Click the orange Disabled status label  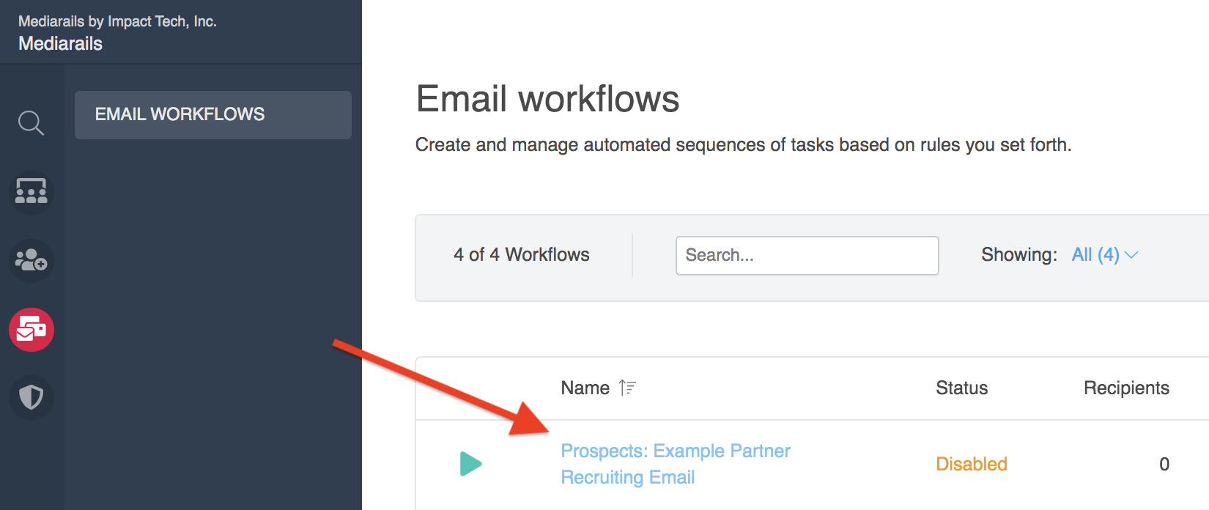971,464
